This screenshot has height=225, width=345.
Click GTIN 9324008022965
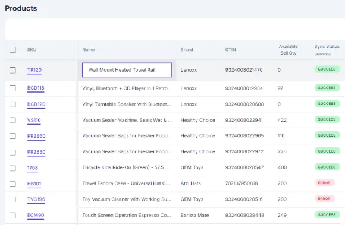[244, 136]
